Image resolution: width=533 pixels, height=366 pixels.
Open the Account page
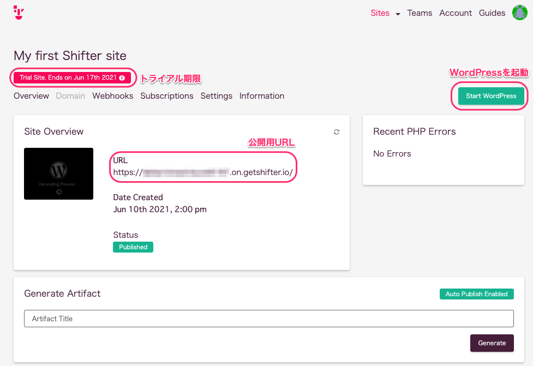456,13
